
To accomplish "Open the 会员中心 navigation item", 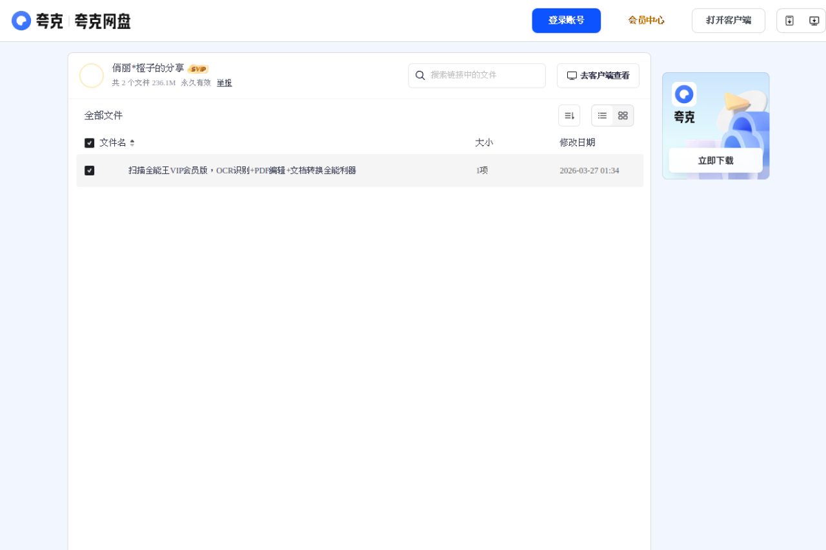I will tap(646, 20).
